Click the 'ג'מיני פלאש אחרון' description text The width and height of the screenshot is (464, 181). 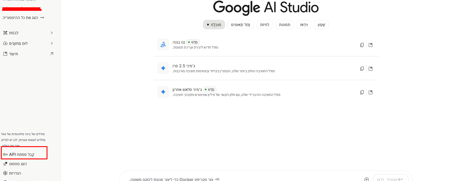(x=226, y=95)
